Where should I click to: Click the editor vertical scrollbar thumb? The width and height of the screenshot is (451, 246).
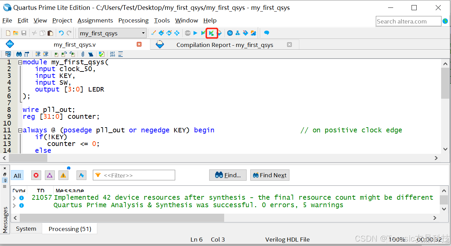(445, 83)
